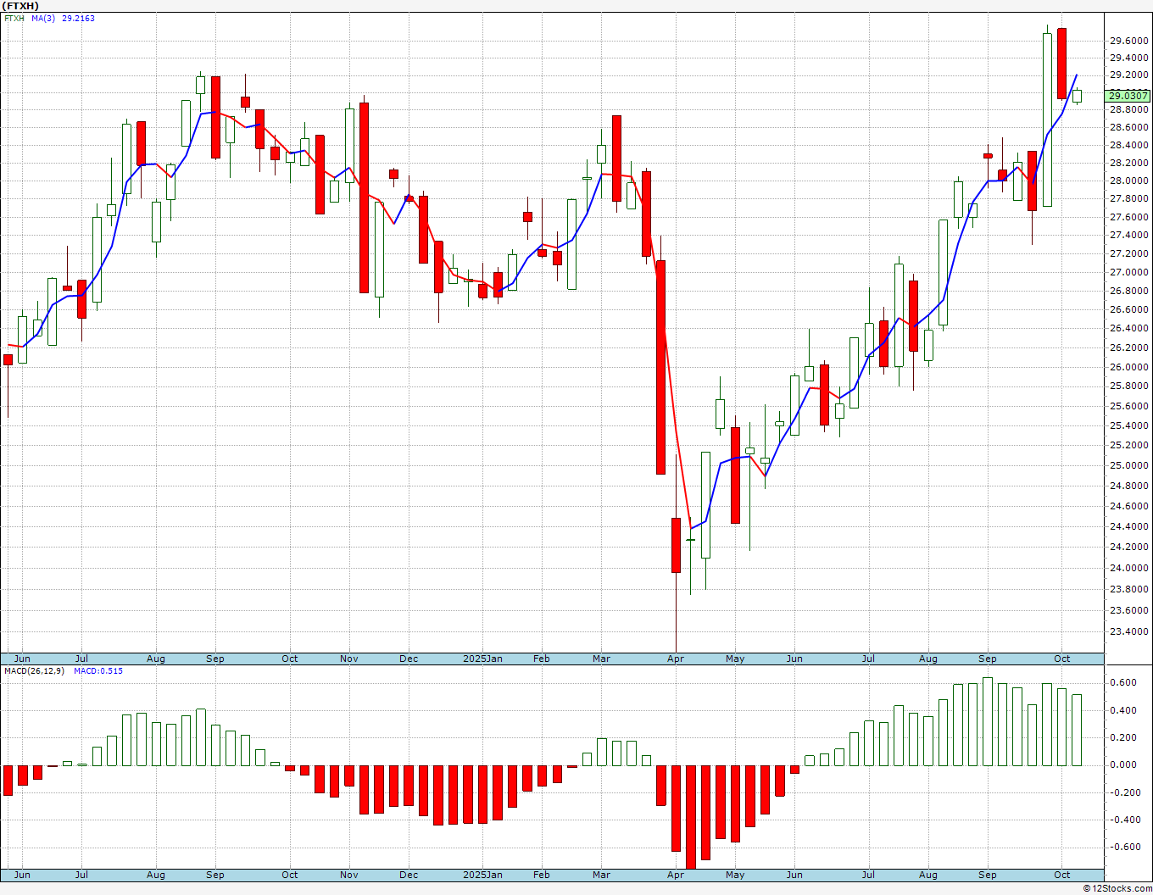Click May on the MACD panel time axis
This screenshot has height=895, width=1153.
(x=735, y=875)
